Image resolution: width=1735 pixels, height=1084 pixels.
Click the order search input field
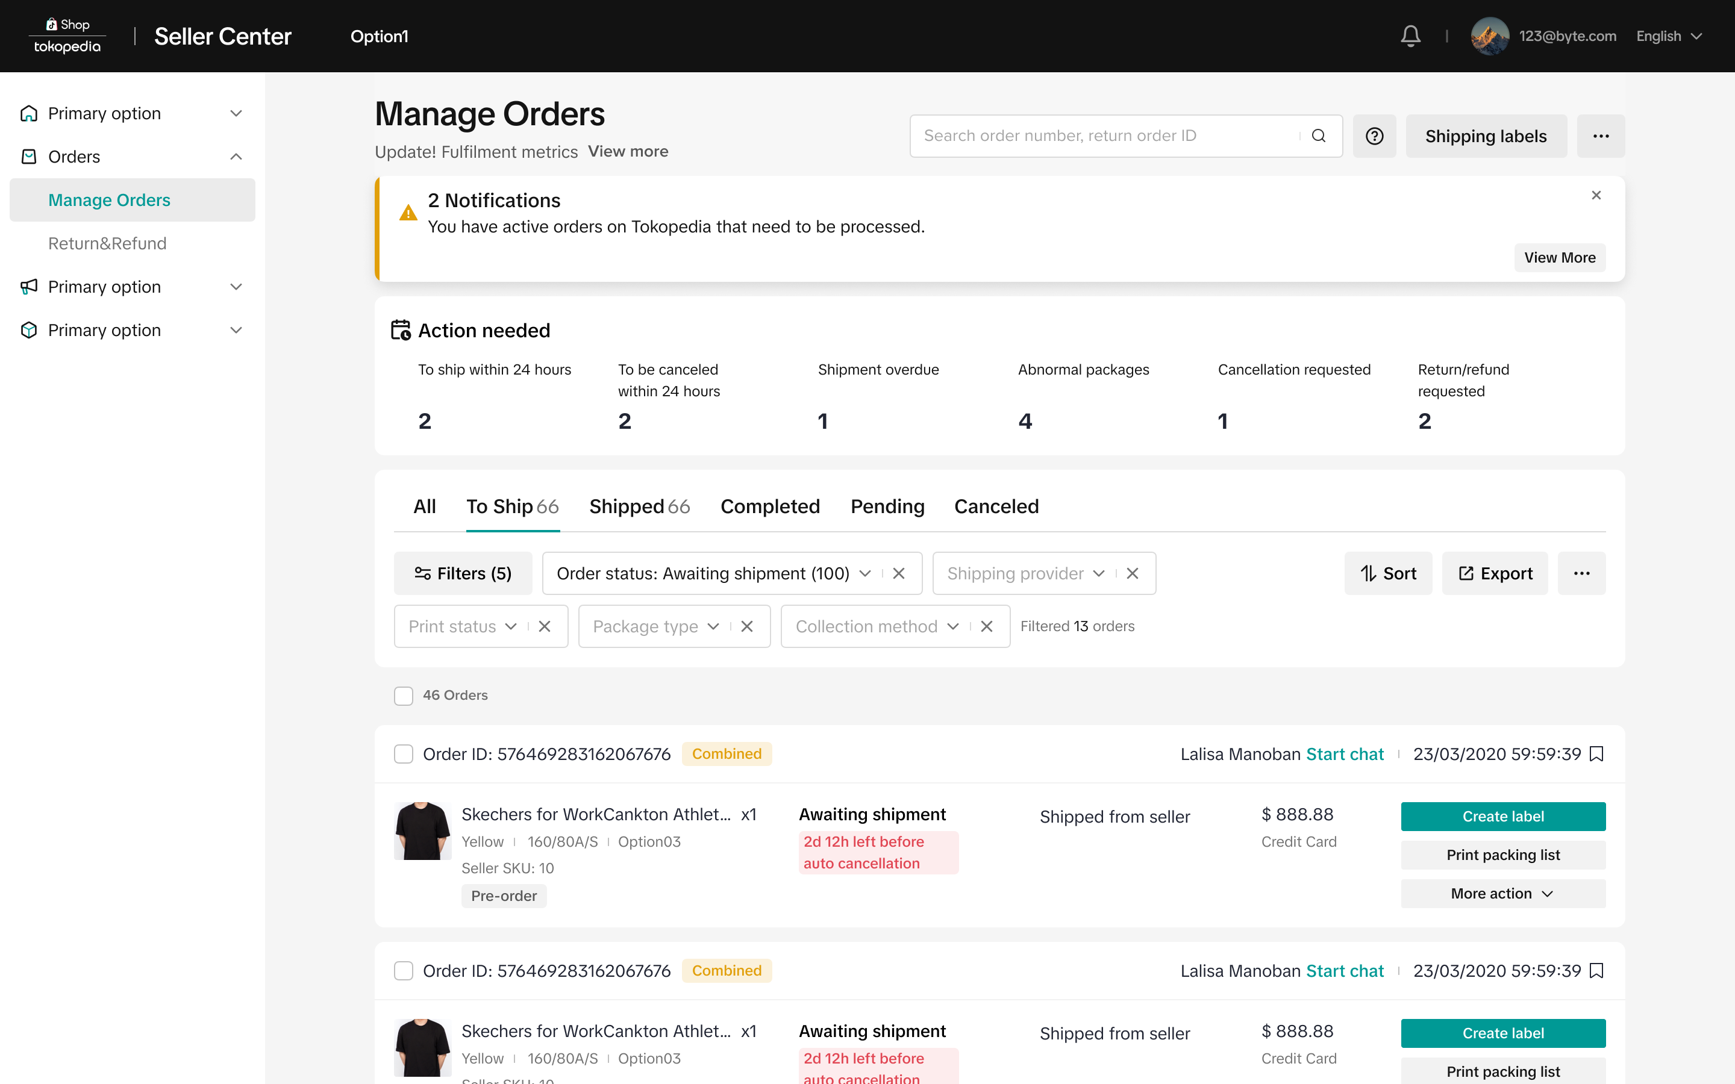1104,136
